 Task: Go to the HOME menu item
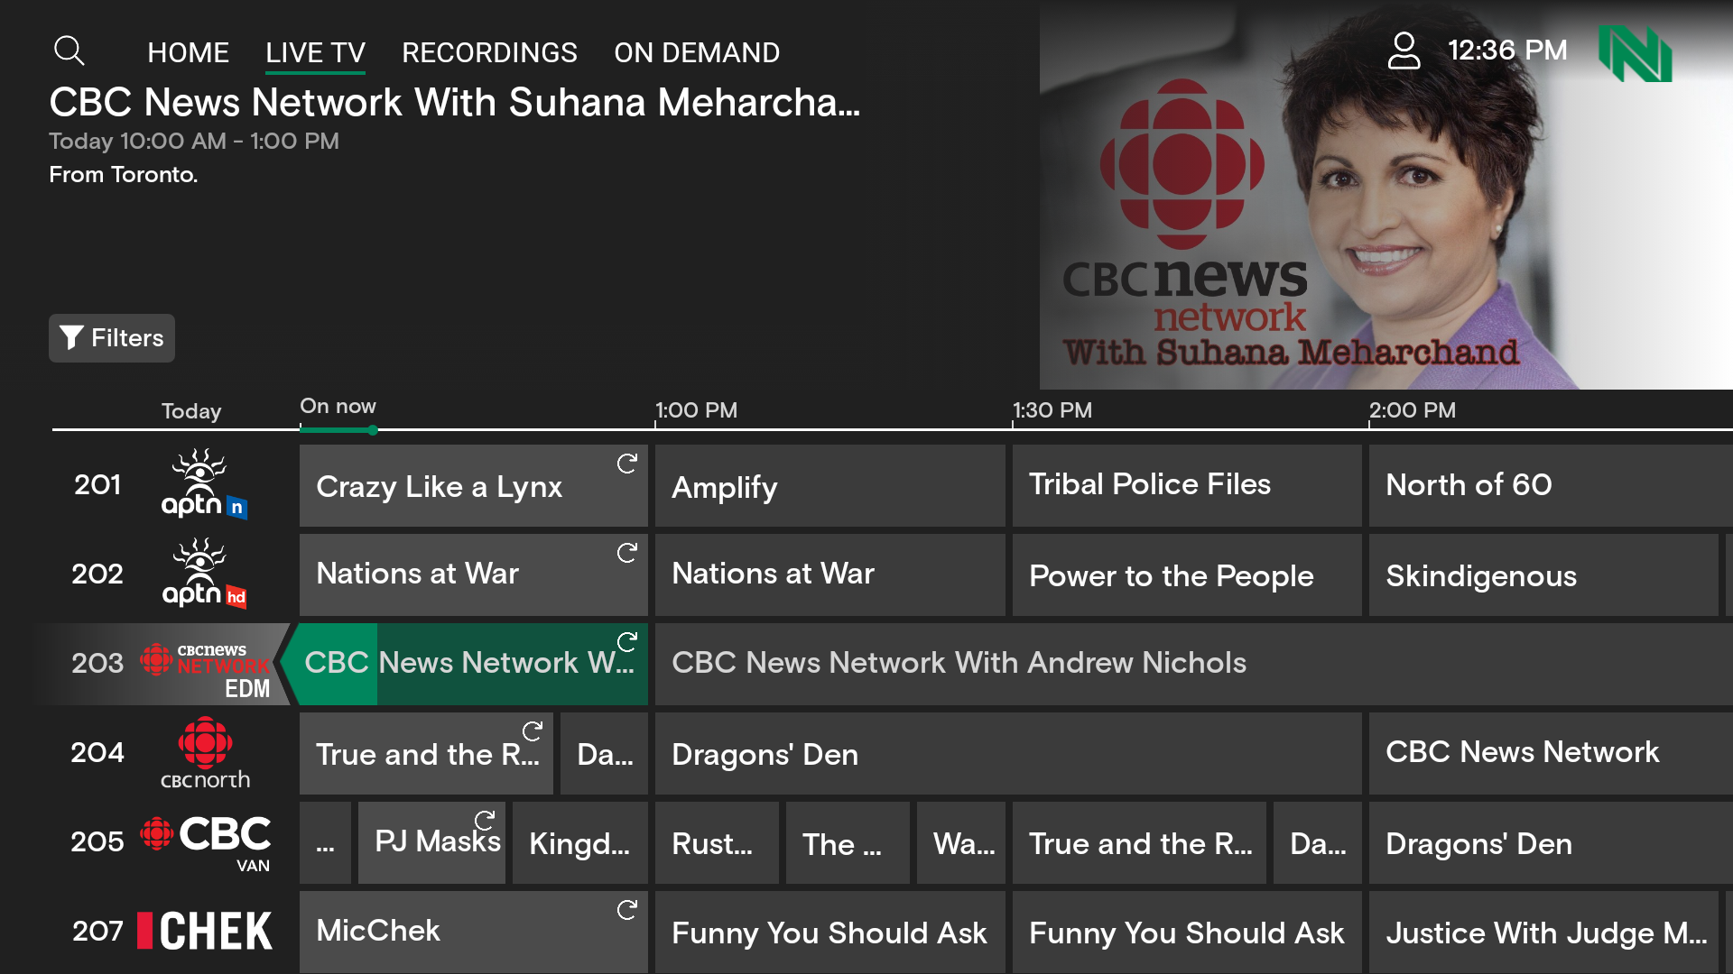coord(188,52)
